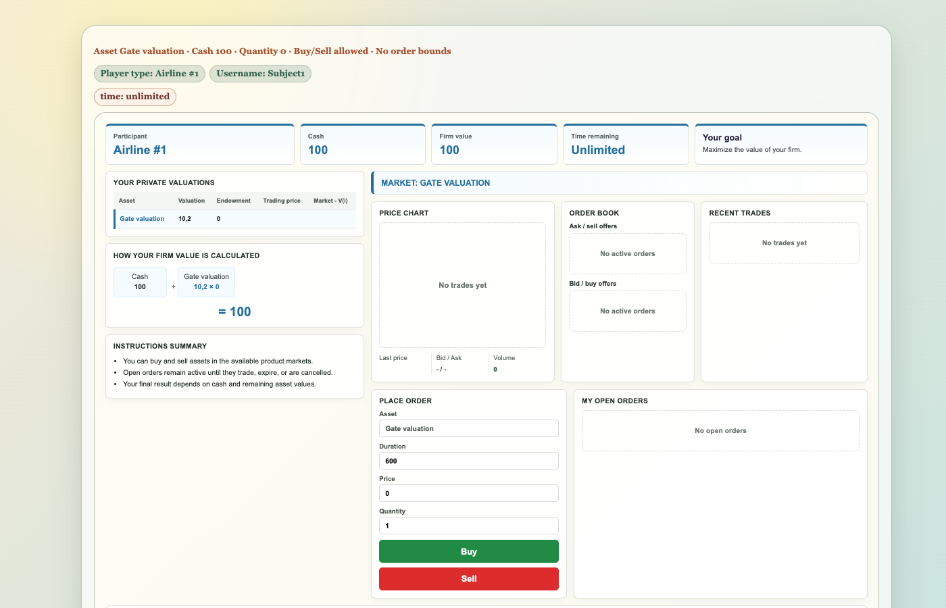Click the Firm value 100 card
This screenshot has height=608, width=946.
(x=494, y=144)
